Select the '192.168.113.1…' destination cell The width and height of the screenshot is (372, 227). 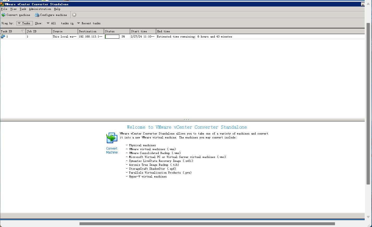point(91,36)
